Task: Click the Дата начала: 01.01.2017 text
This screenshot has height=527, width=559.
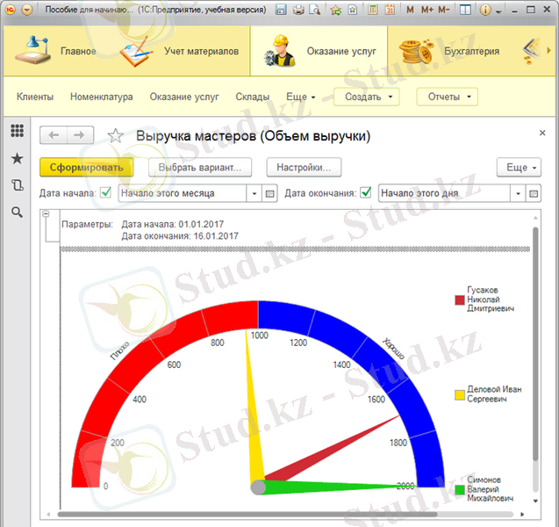Action: pyautogui.click(x=173, y=224)
